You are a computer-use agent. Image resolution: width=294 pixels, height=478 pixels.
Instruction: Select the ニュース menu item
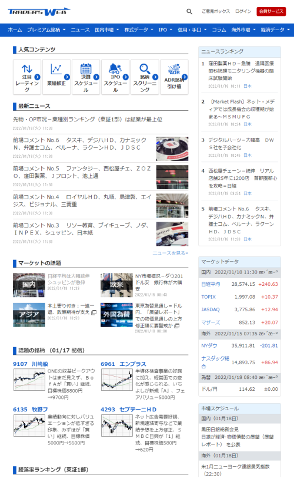[x=81, y=29]
